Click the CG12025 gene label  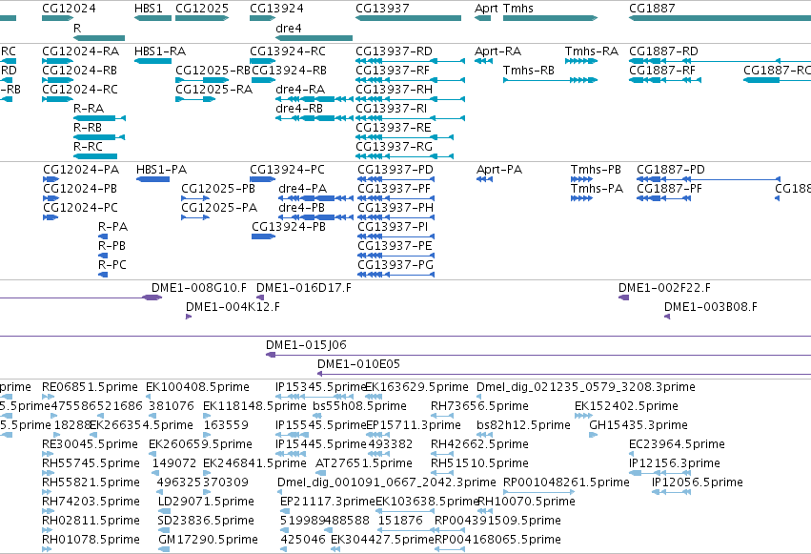pyautogui.click(x=202, y=9)
